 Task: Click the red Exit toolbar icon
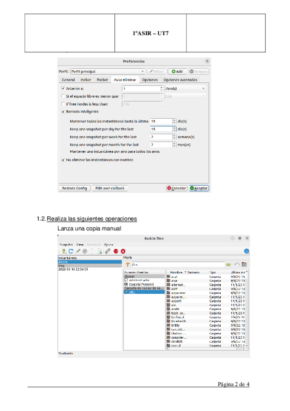coord(123,251)
